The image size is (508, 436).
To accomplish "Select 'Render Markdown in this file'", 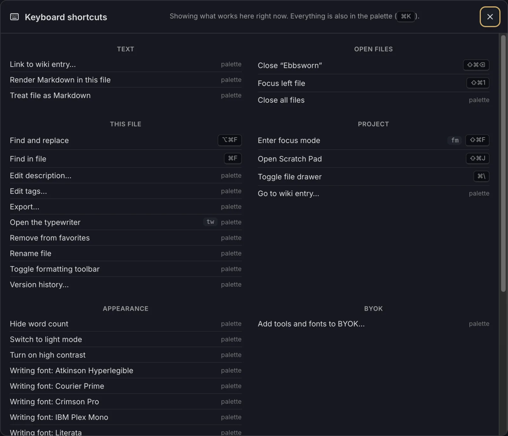I will coord(126,80).
